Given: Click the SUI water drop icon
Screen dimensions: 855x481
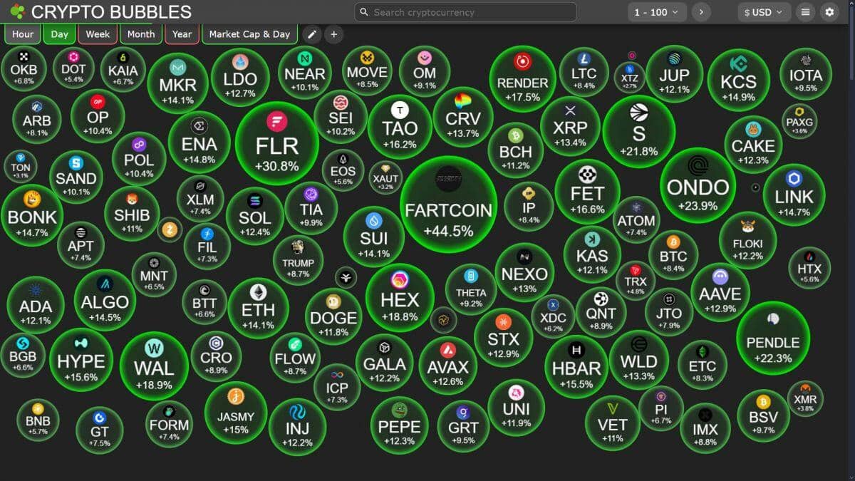Looking at the screenshot, I should point(374,220).
